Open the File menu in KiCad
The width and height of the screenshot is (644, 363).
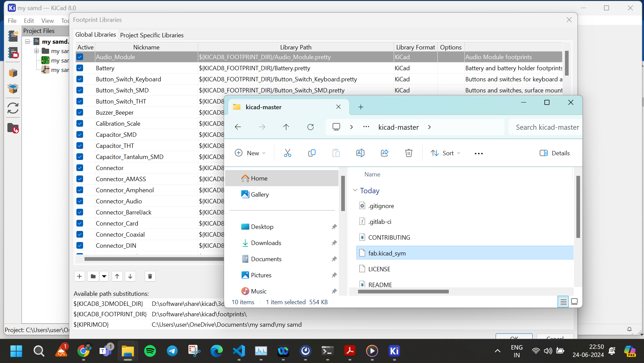(12, 21)
